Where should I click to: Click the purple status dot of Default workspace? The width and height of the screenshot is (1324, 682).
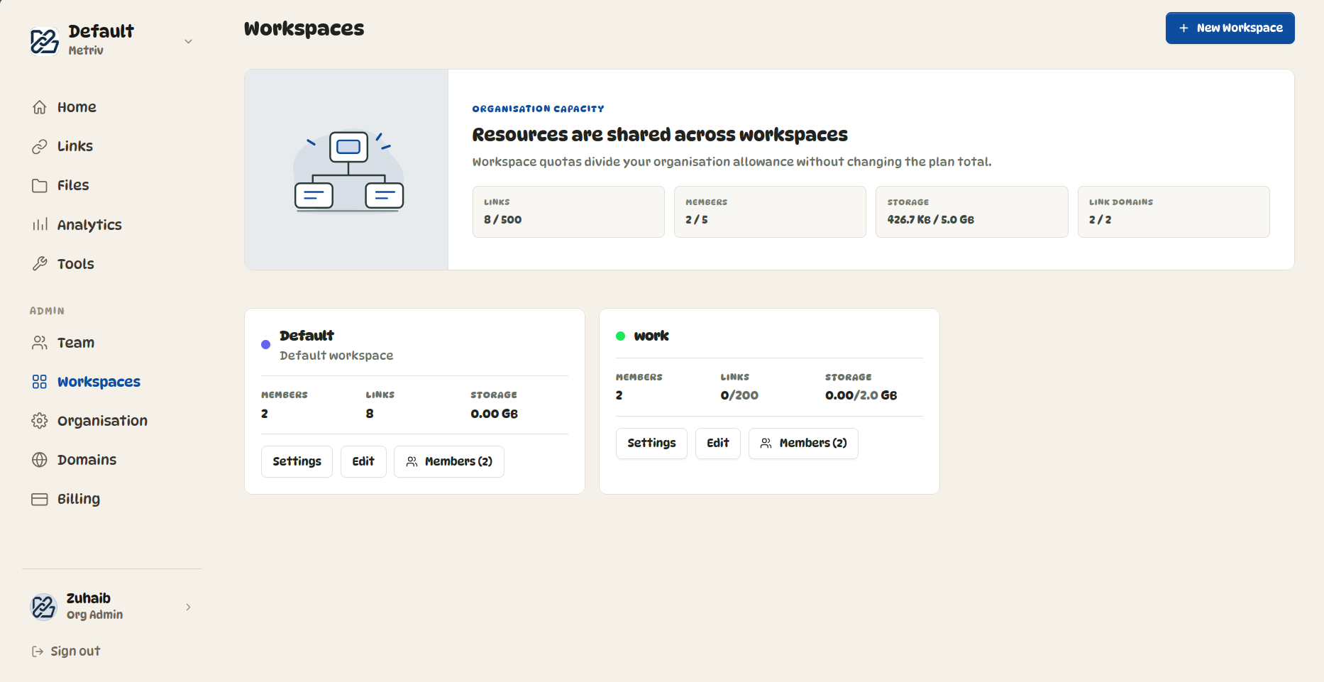point(266,345)
